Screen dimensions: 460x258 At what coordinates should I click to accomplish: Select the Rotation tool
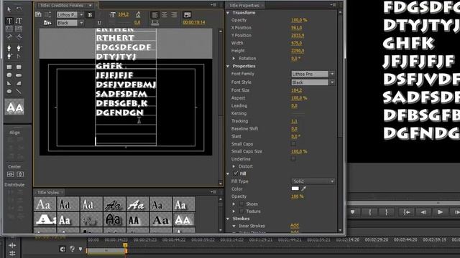click(x=19, y=9)
